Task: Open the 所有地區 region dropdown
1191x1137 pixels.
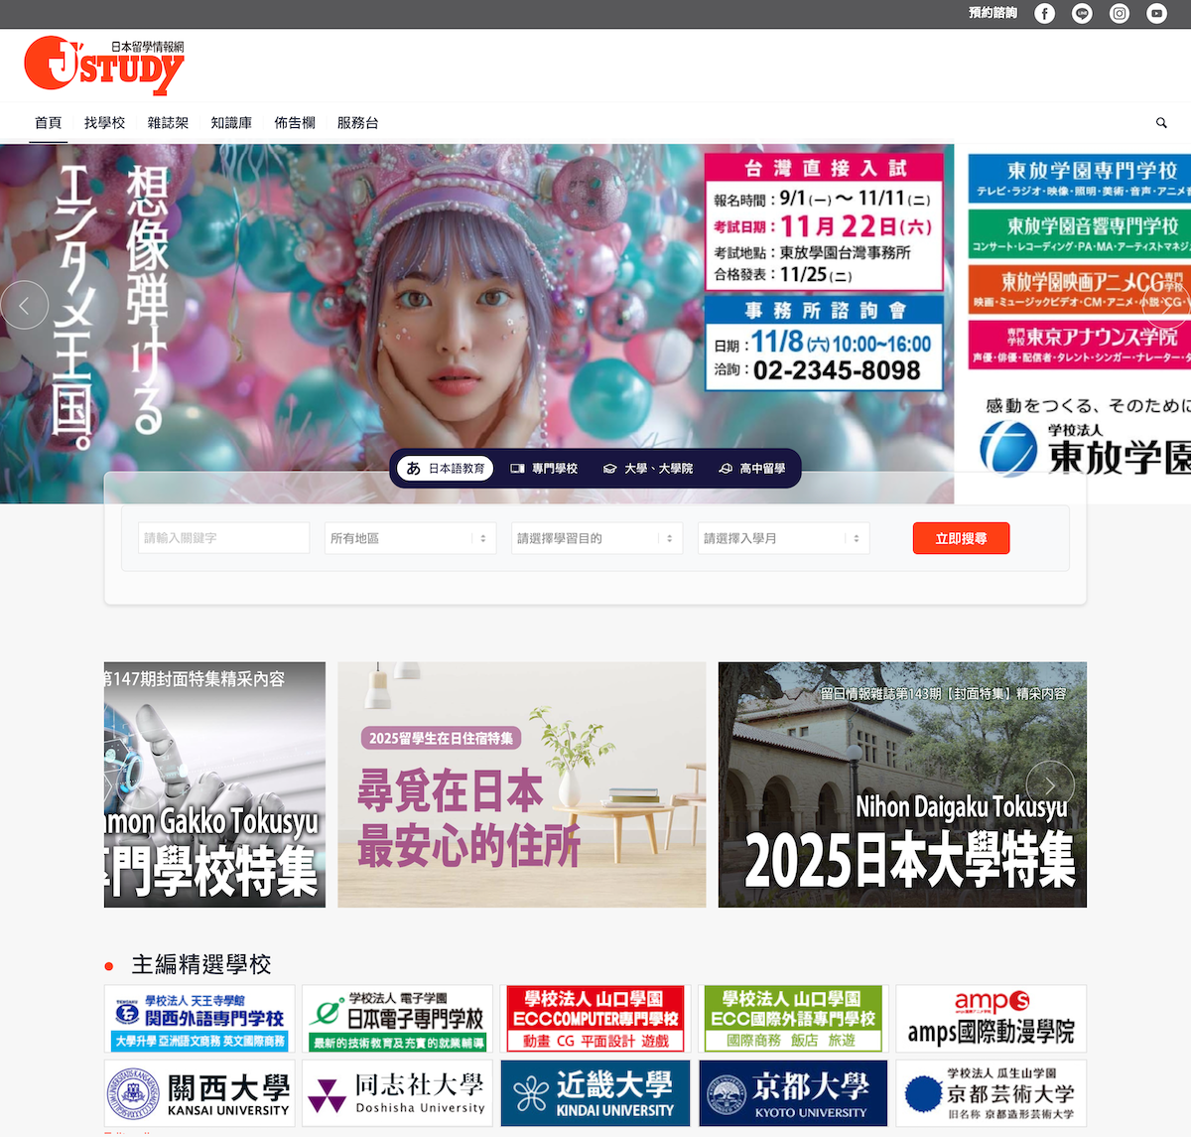Action: tap(409, 537)
